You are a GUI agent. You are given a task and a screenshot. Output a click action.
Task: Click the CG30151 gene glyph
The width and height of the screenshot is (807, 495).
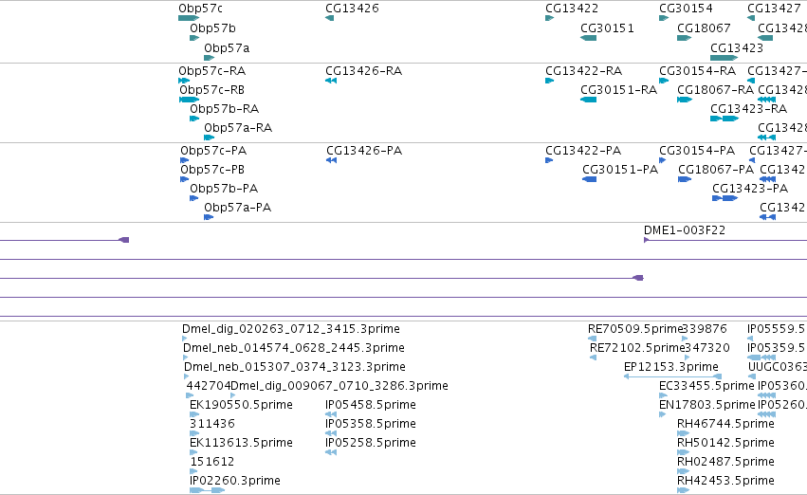point(588,38)
